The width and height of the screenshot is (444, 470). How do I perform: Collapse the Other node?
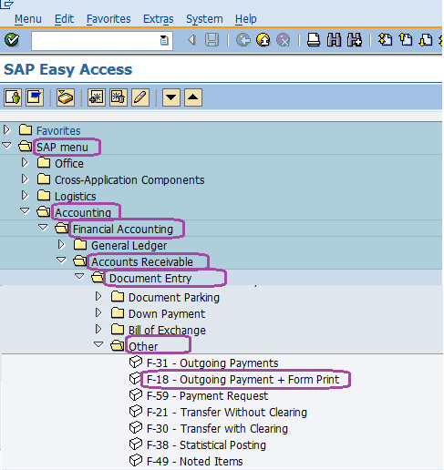[x=98, y=344]
